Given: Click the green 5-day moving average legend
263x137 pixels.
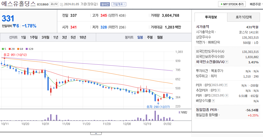Looking at the screenshot, I should (x=4, y=49).
